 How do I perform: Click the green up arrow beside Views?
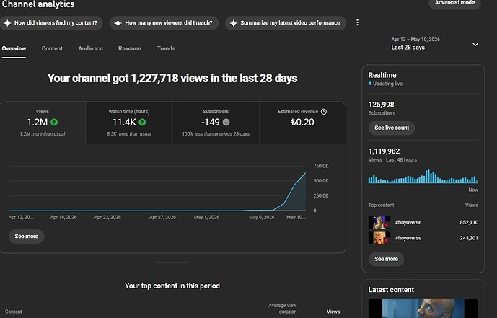pos(54,122)
